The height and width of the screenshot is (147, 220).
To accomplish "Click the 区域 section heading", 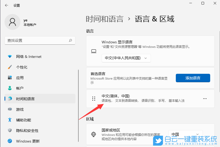I will point(90,119).
